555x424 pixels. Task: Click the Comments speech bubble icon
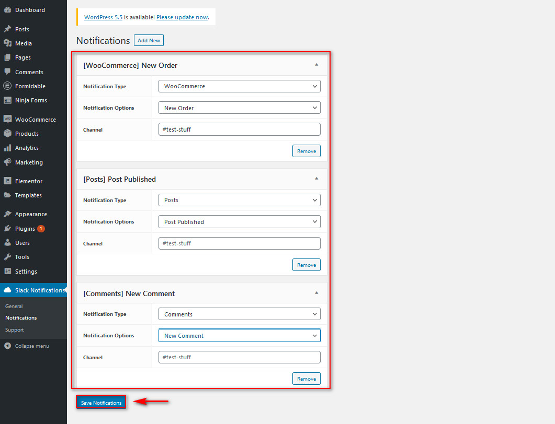(x=7, y=72)
